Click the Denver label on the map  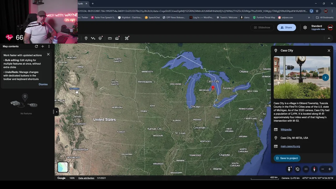coord(77,117)
